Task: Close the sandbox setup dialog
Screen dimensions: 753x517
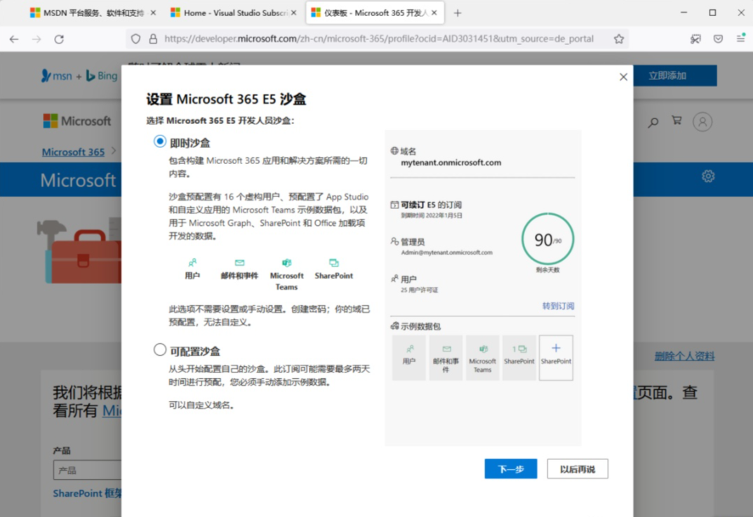Action: point(623,76)
